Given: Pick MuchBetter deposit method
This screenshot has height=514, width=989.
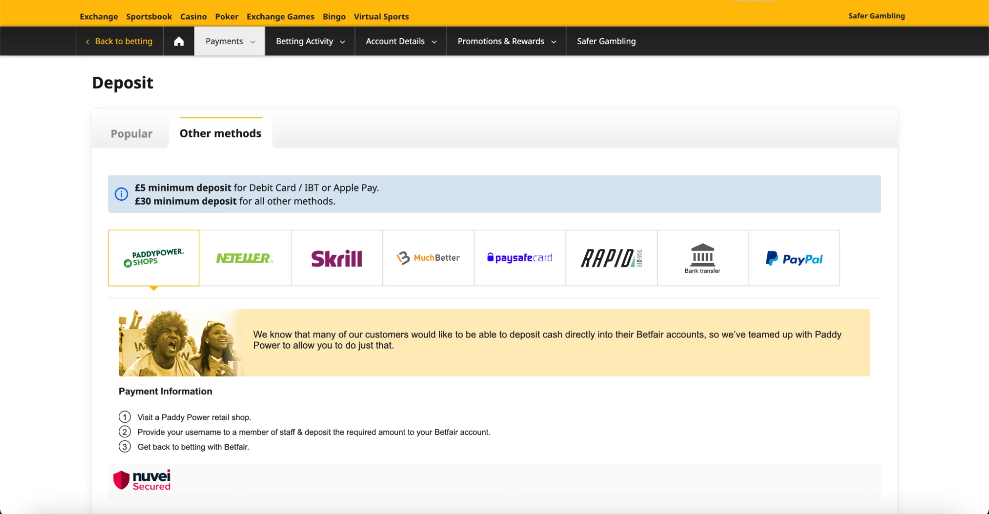Looking at the screenshot, I should point(428,258).
